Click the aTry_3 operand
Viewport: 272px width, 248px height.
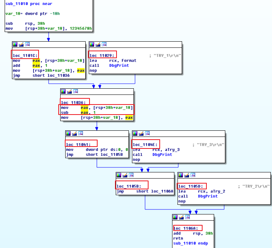point(172,150)
